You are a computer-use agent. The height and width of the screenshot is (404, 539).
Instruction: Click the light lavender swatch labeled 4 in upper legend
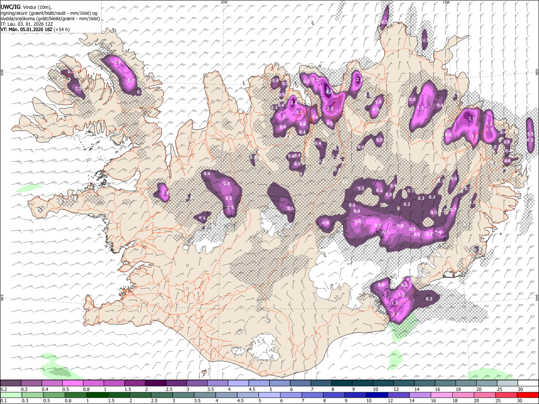pos(238,383)
